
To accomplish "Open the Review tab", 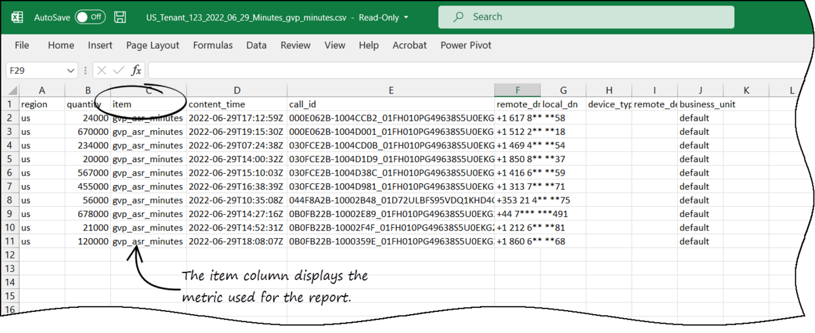I will pos(295,45).
